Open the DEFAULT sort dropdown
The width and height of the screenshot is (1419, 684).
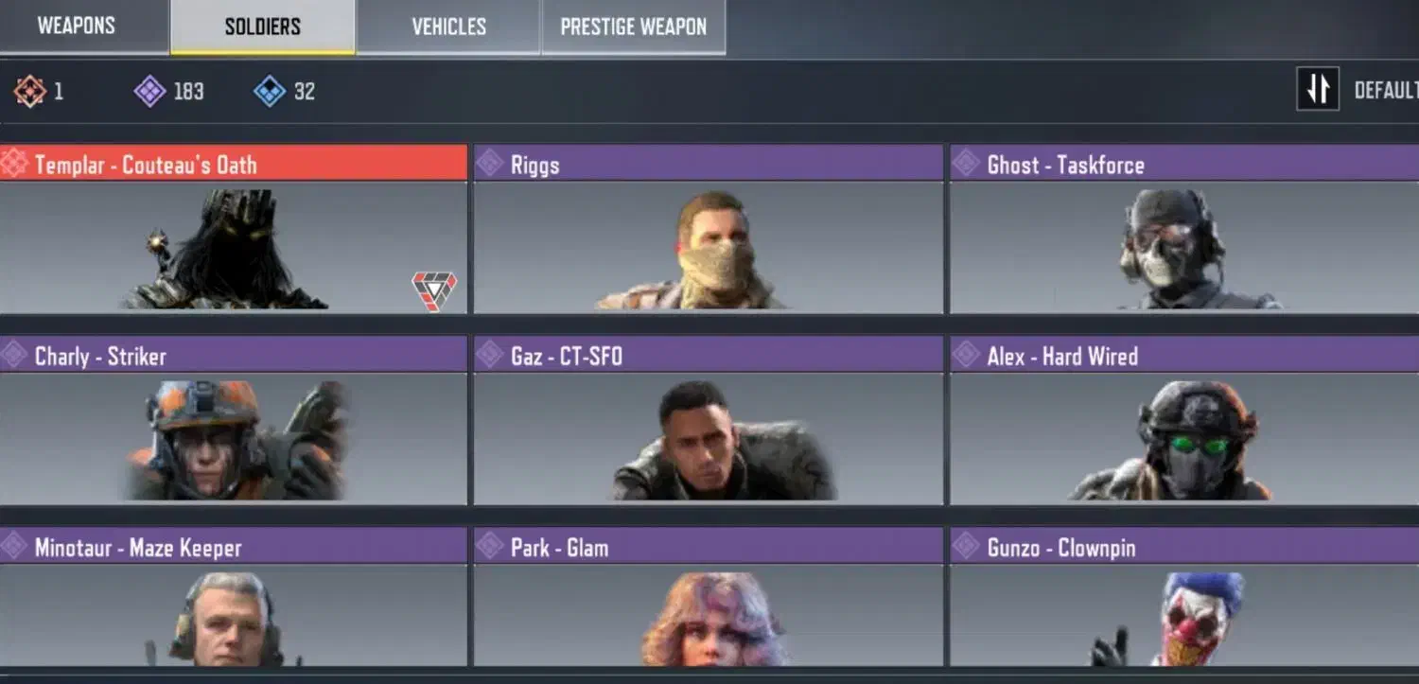(x=1386, y=91)
